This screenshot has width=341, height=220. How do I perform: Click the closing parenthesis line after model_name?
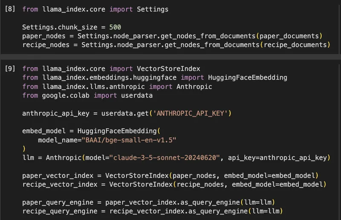coord(24,149)
